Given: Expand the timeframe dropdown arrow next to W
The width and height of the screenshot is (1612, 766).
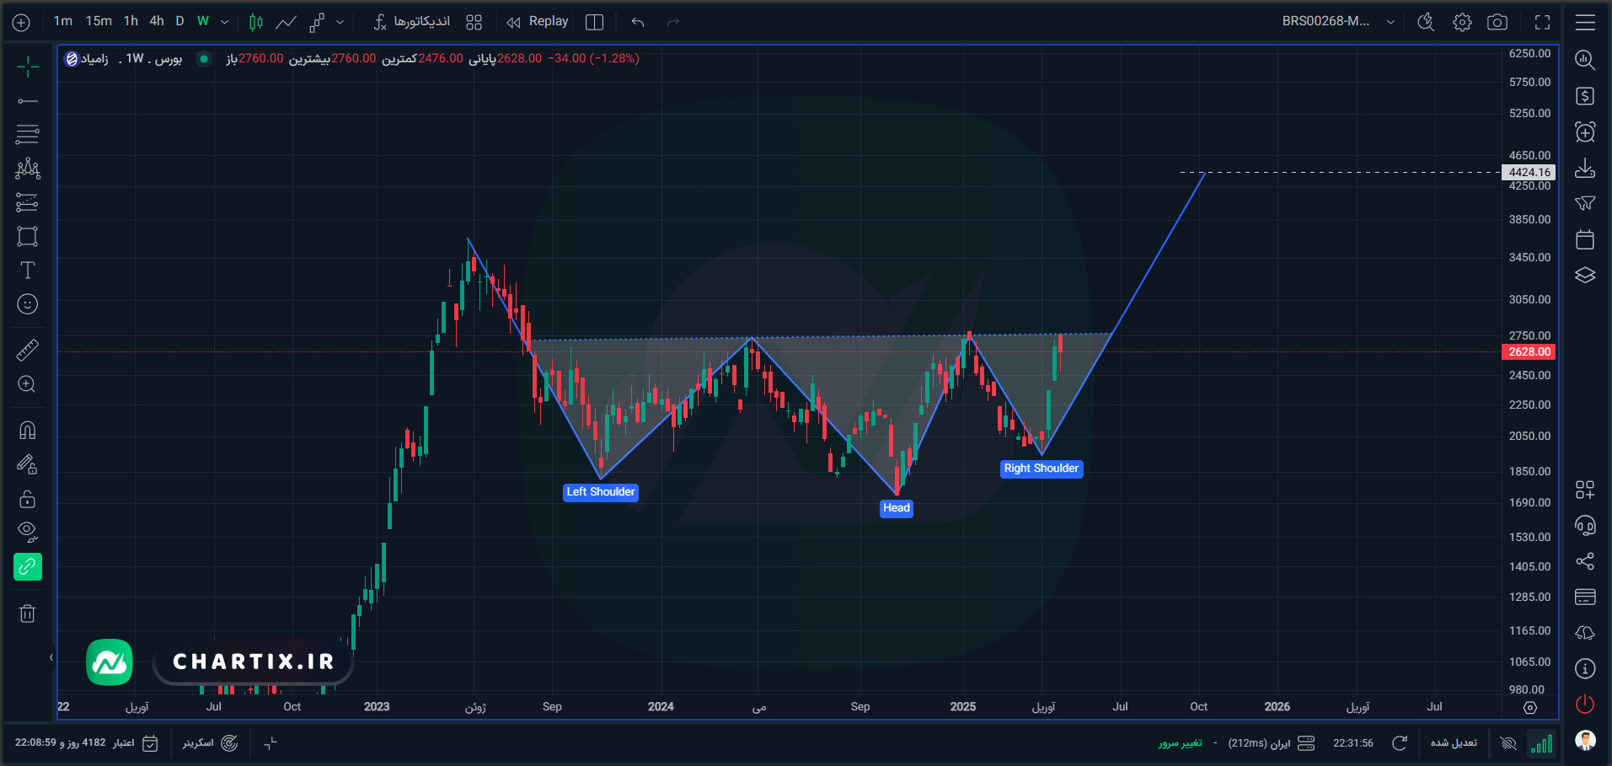Looking at the screenshot, I should coord(224,22).
